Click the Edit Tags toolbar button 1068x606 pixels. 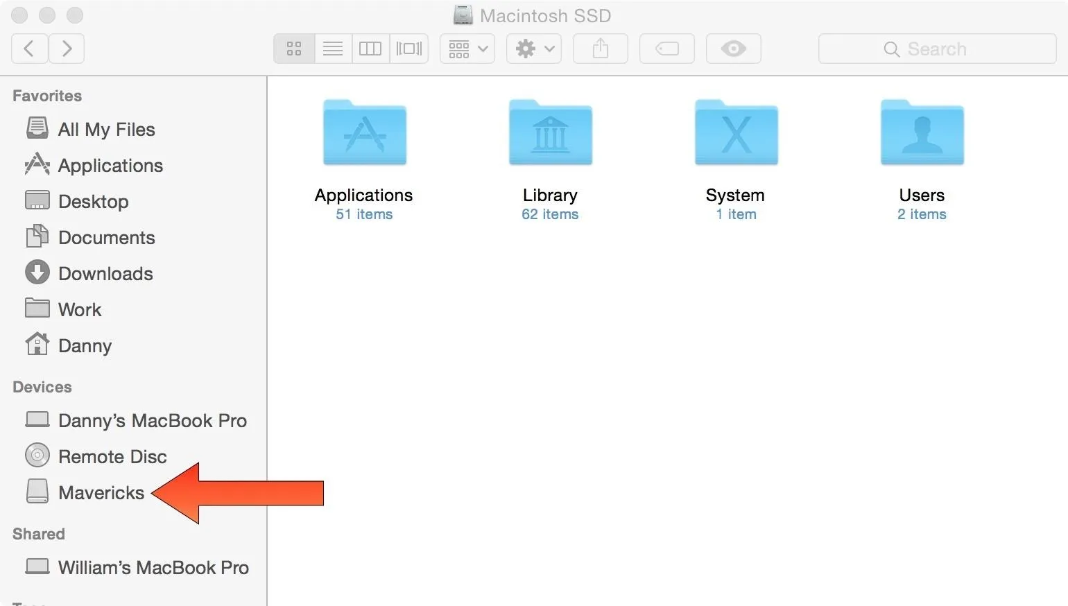pos(667,49)
